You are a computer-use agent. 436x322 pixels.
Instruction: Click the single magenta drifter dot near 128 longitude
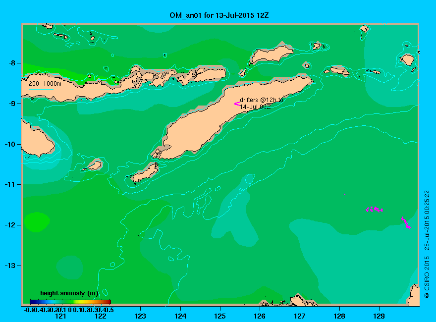pyautogui.click(x=345, y=194)
